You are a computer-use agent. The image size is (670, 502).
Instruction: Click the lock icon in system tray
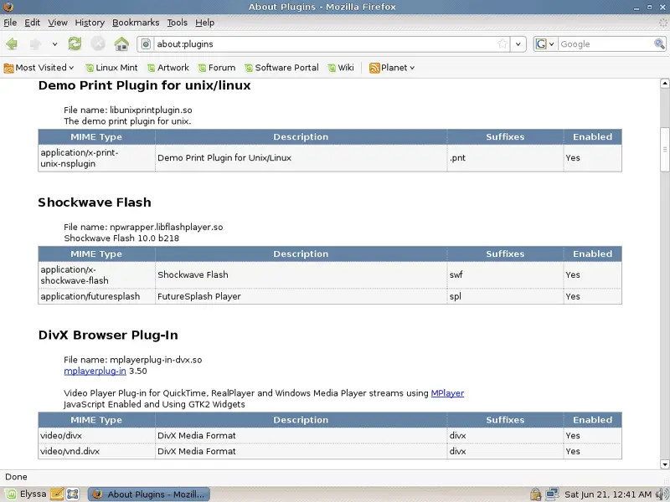click(x=535, y=494)
